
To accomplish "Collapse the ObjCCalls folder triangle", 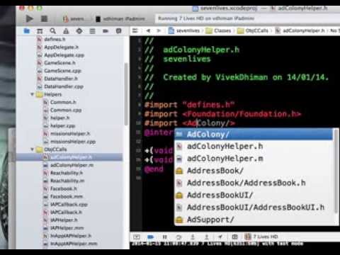I will click(33, 149).
